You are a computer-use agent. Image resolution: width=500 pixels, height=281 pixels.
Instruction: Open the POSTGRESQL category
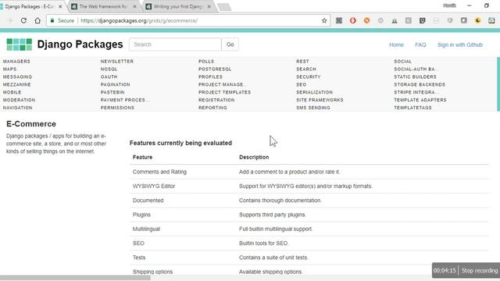(x=215, y=69)
